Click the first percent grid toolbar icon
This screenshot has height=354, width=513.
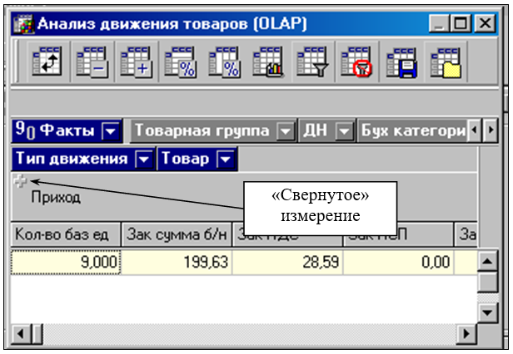[x=179, y=61]
